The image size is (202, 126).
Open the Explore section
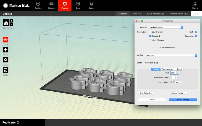point(38,5)
